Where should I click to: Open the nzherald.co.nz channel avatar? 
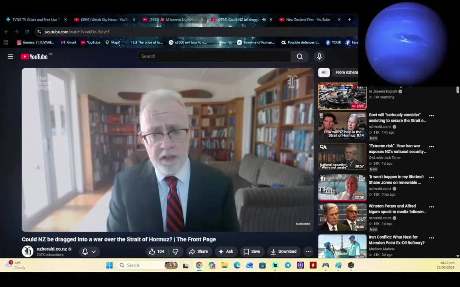tap(28, 252)
